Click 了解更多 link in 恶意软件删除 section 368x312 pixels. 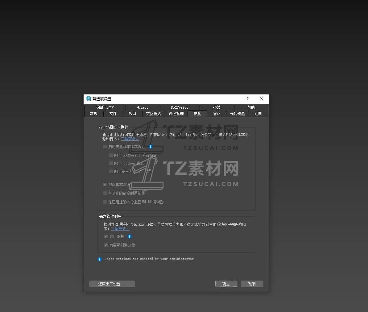120,229
